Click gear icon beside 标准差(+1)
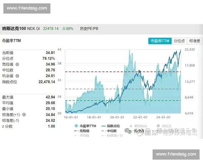Viewport: 203px width, 163px height. click(24, 115)
